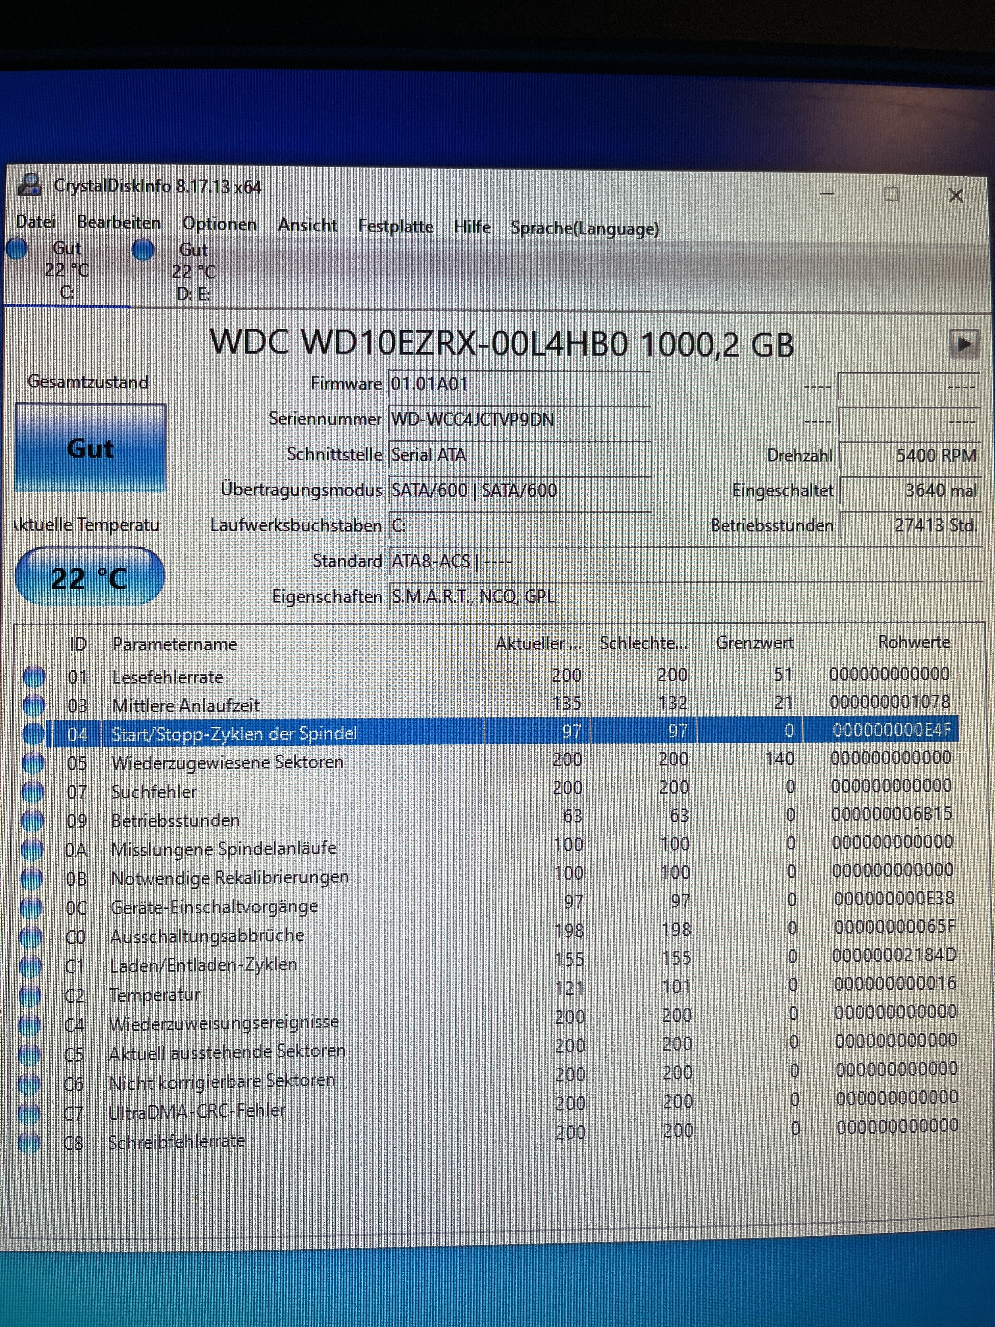
Task: Click the status dot for UltraDMA-CRC-Fehler
Action: (x=29, y=1113)
